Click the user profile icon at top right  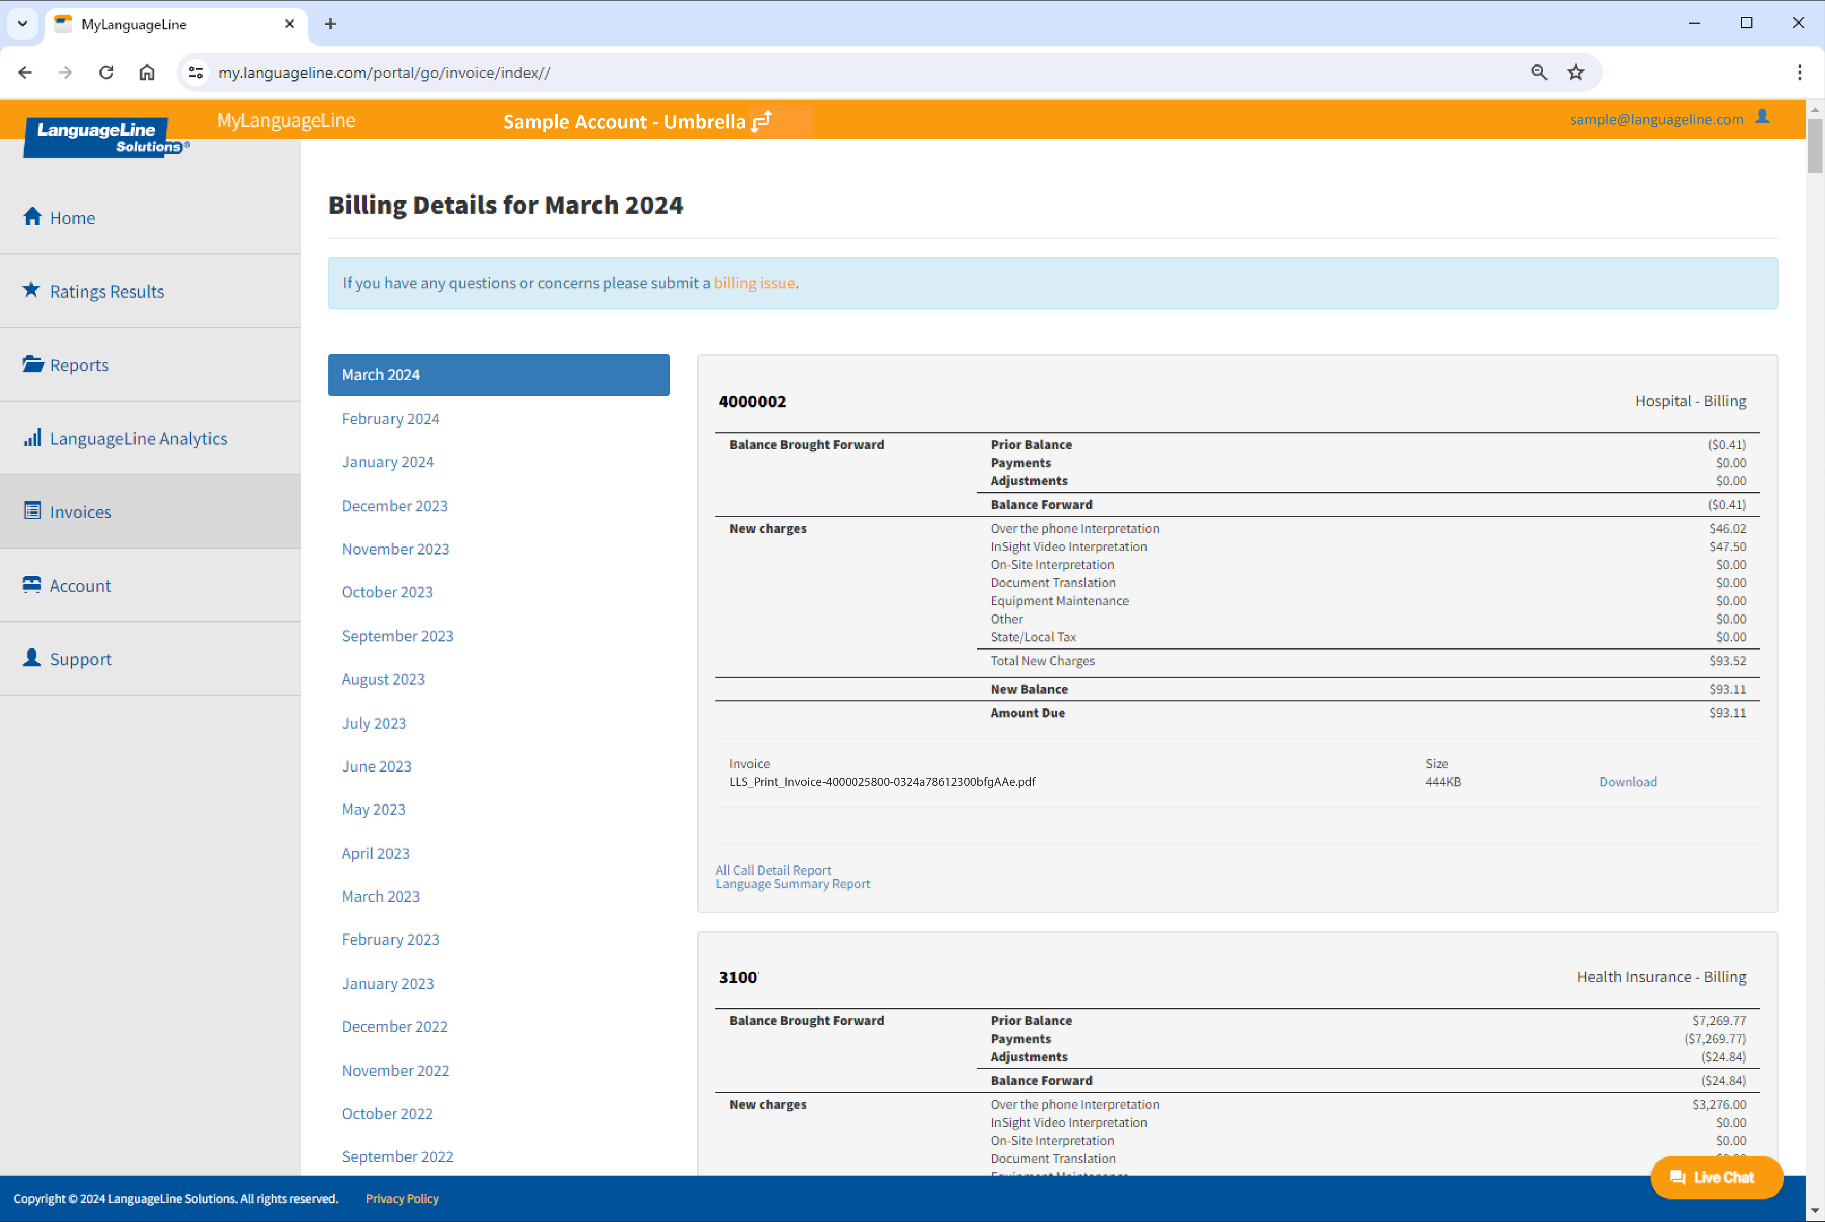click(x=1762, y=117)
